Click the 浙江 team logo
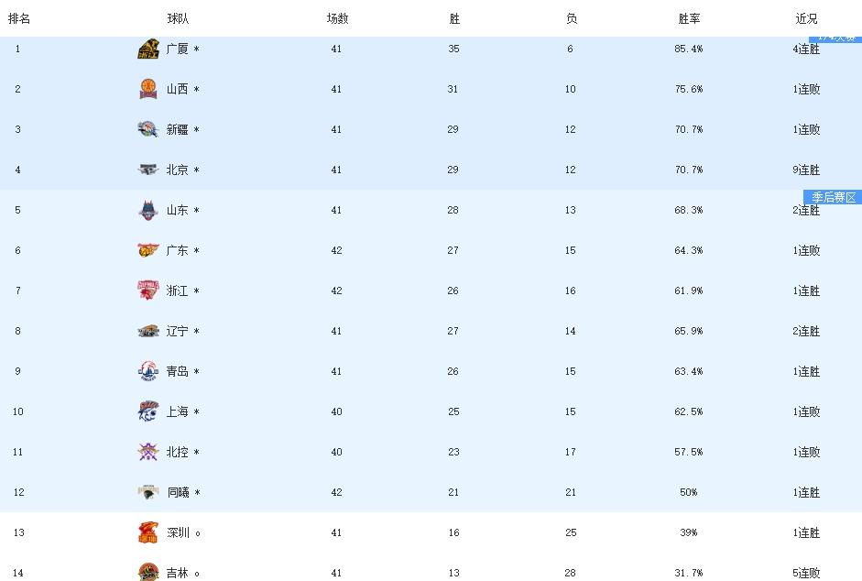Image resolution: width=862 pixels, height=581 pixels. (x=148, y=290)
